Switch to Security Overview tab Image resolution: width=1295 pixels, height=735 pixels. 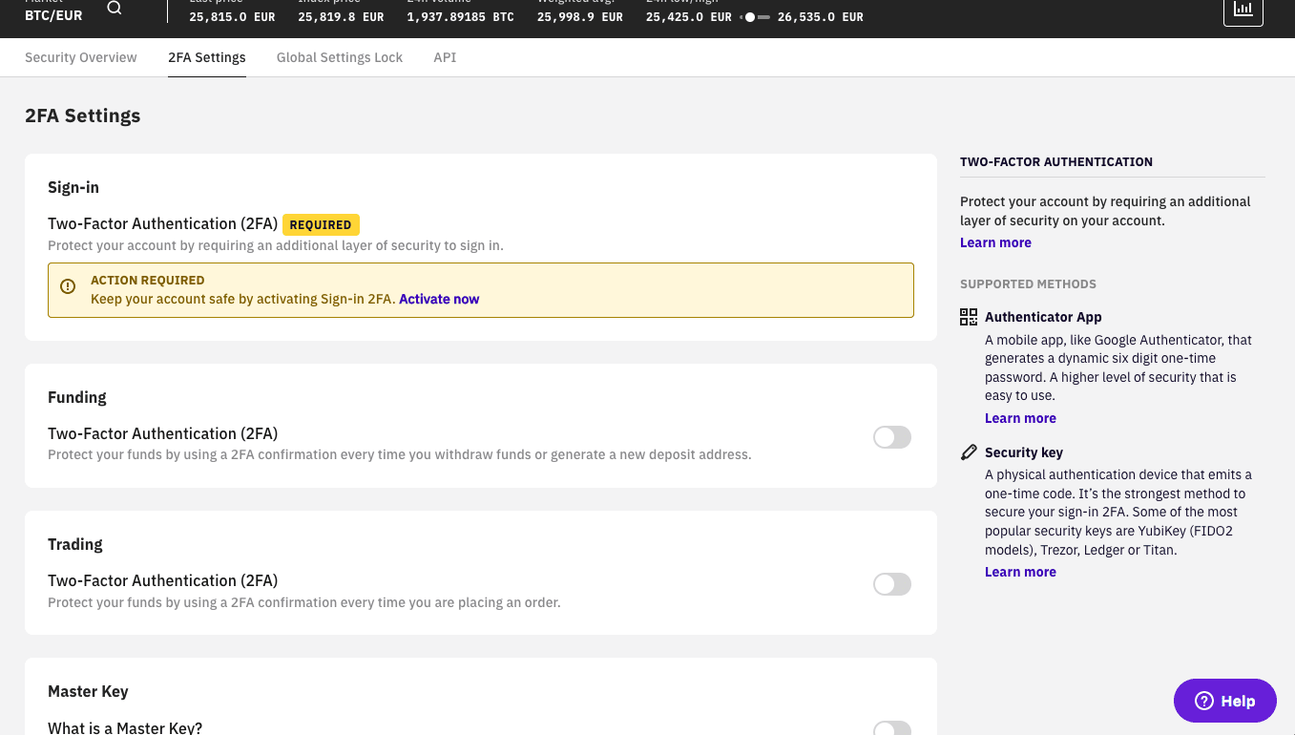(81, 57)
